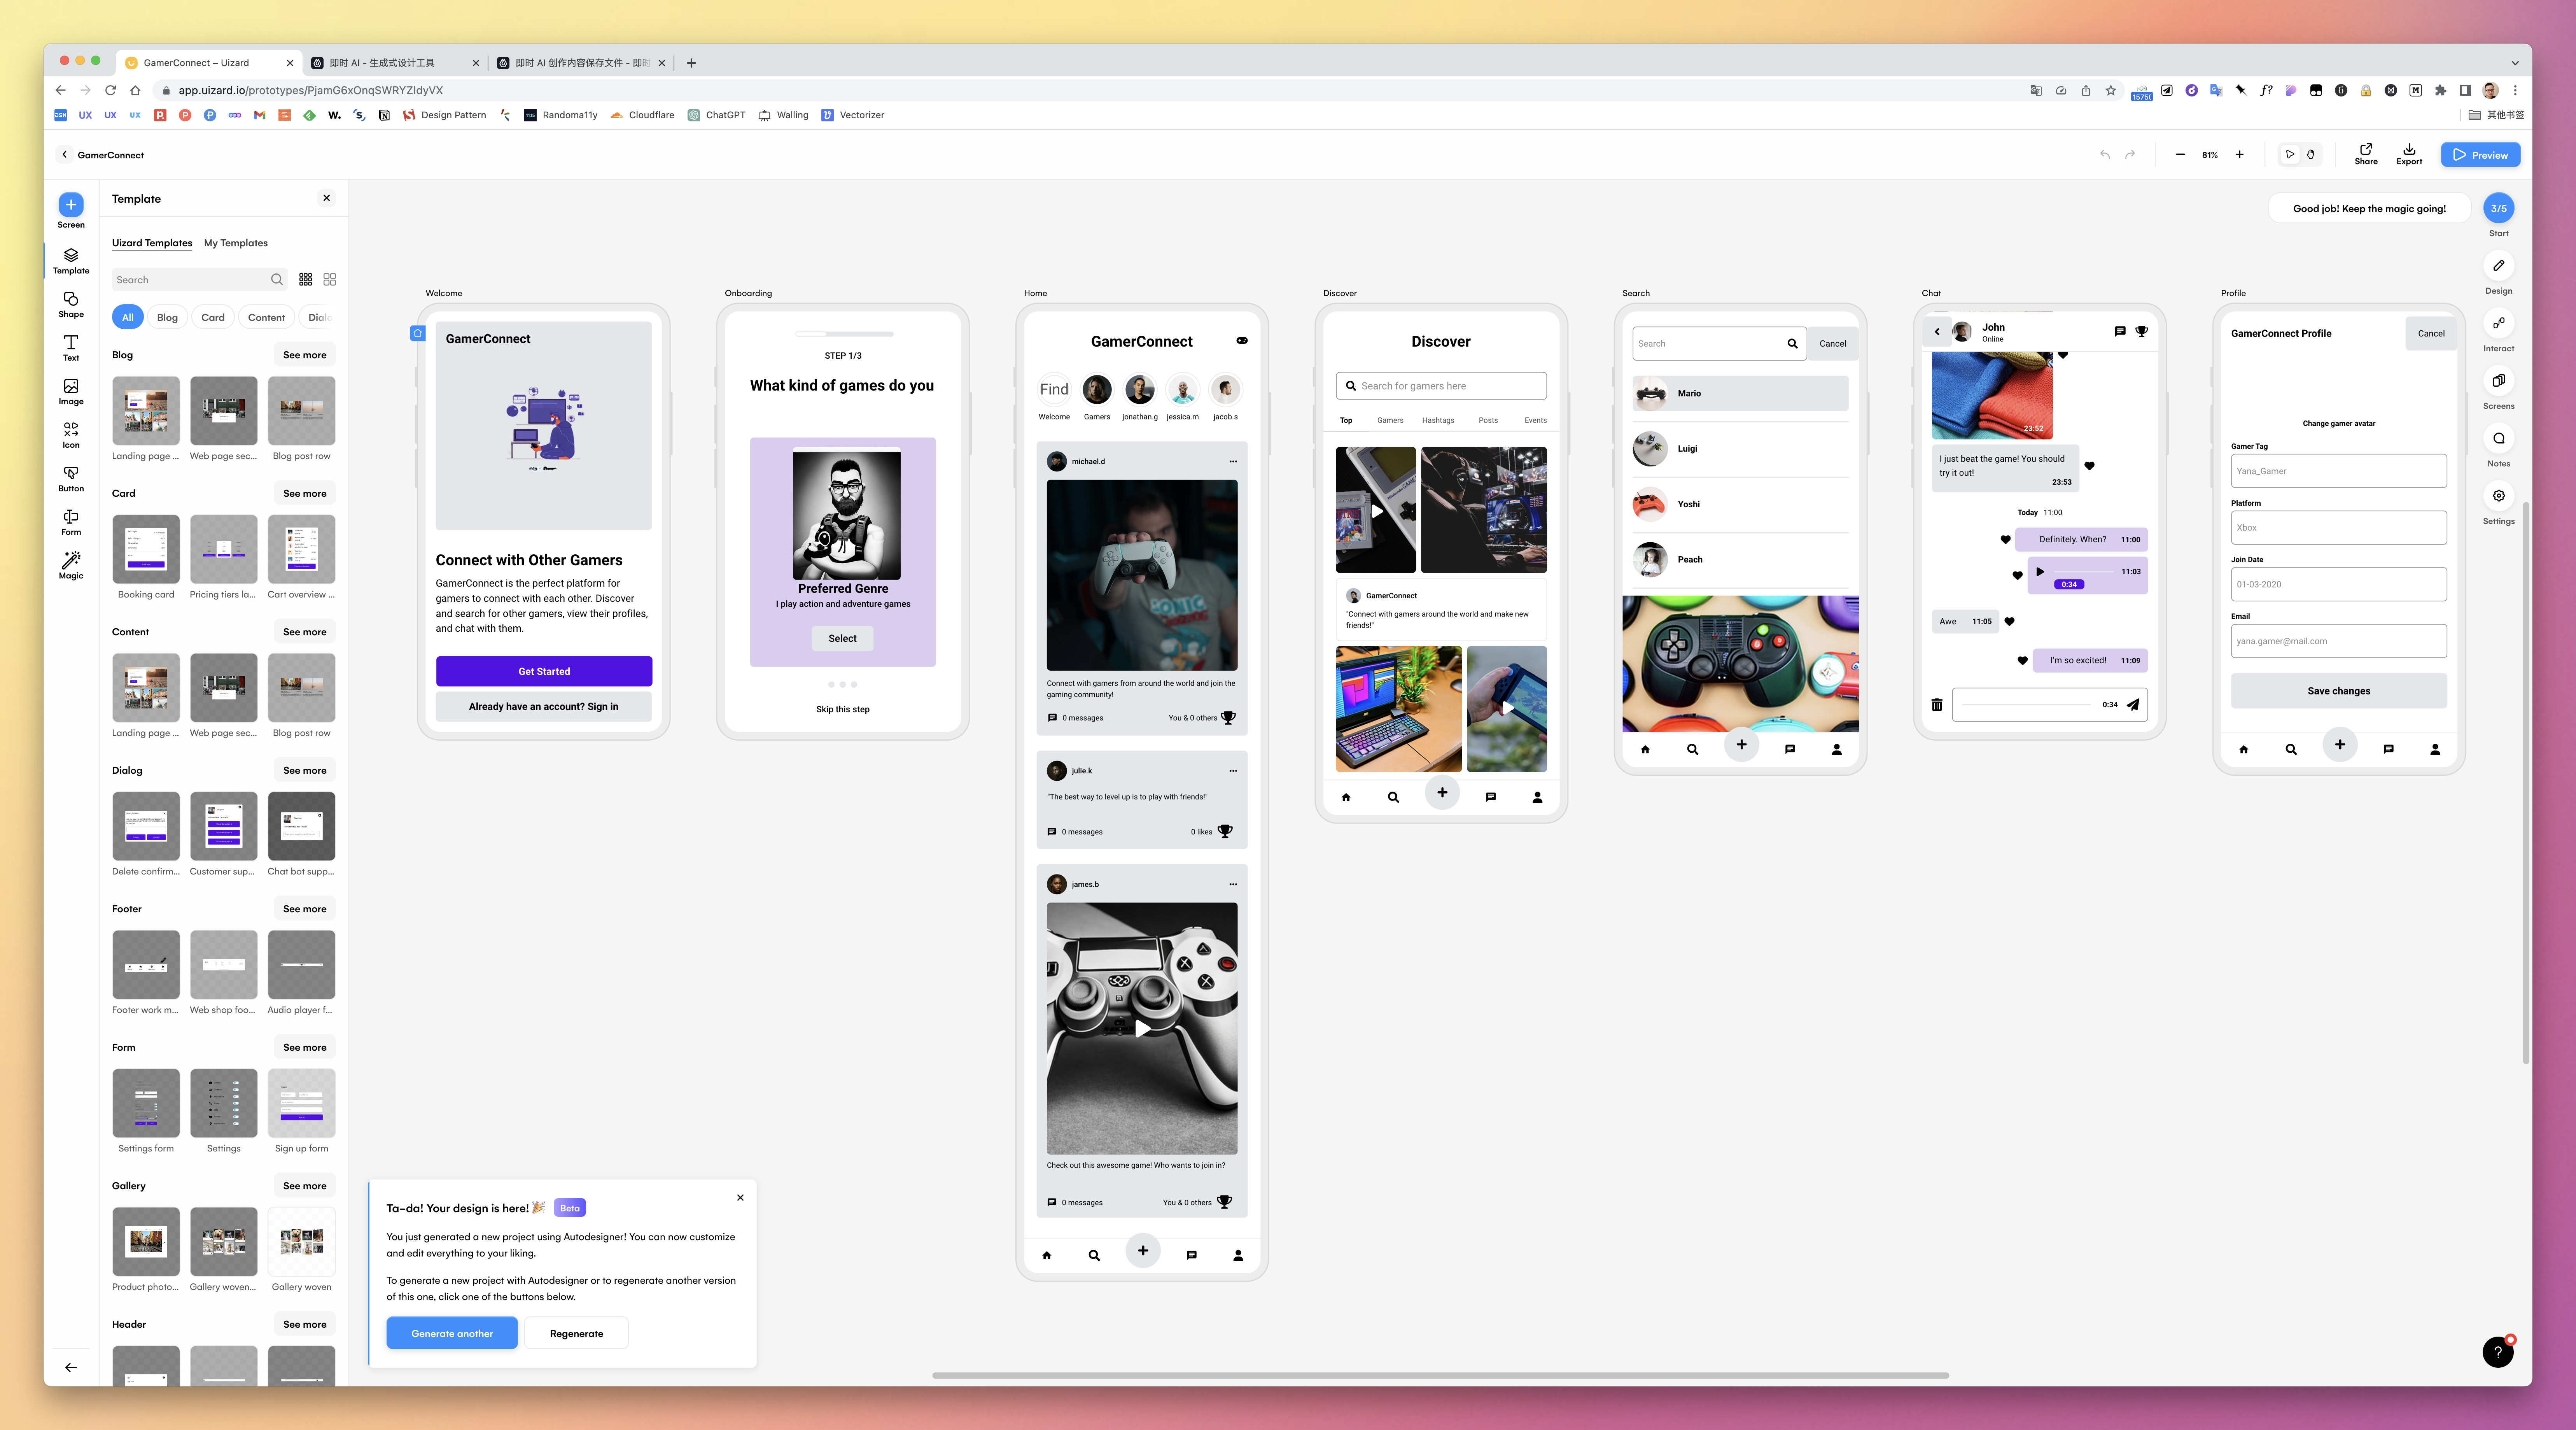Click the Share icon
This screenshot has width=2576, height=1430.
2366,154
